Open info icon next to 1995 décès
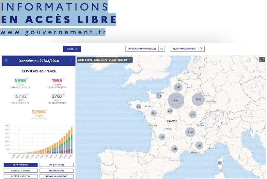 tap(63, 79)
